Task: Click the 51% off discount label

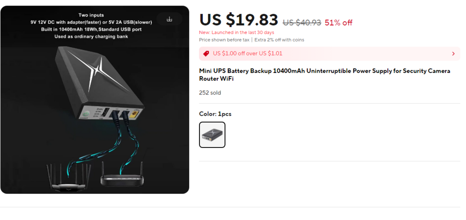Action: pos(338,22)
